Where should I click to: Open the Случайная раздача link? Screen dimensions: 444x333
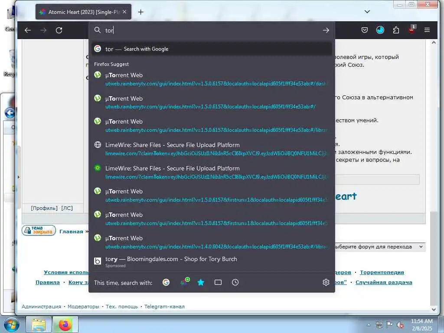pyautogui.click(x=384, y=282)
